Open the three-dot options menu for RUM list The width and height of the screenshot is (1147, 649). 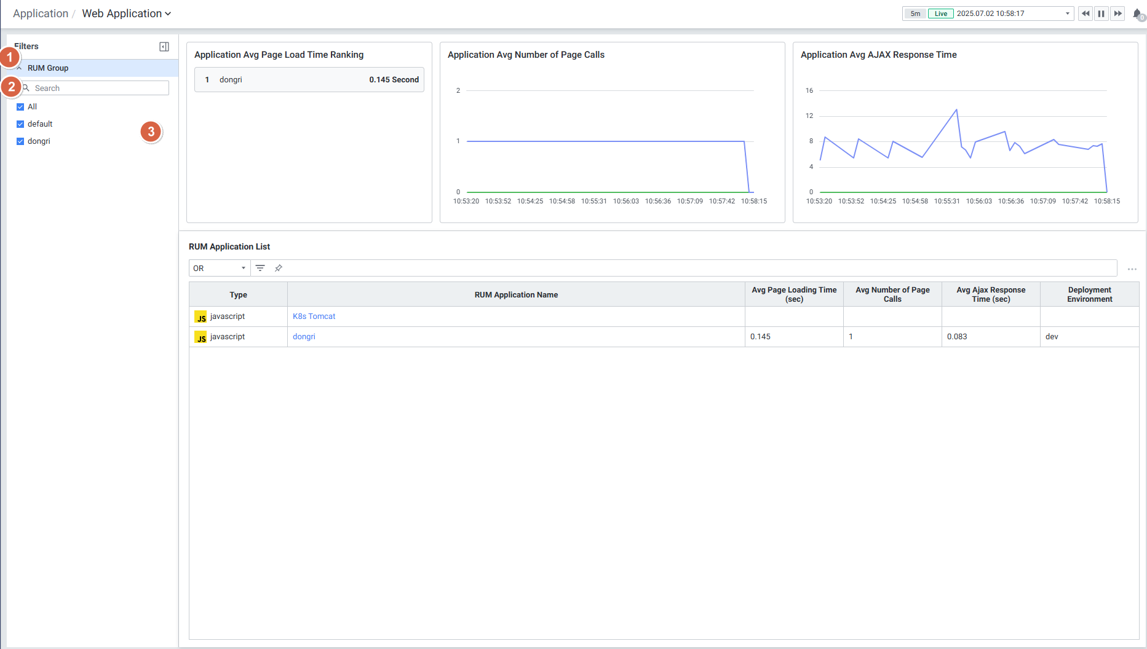[x=1132, y=269]
